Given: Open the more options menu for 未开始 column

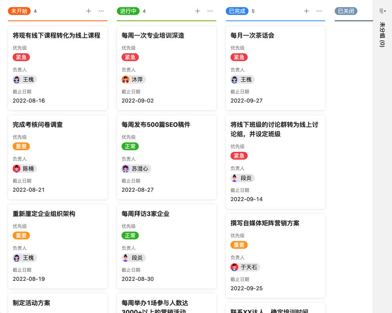Looking at the screenshot, I should coord(101,11).
